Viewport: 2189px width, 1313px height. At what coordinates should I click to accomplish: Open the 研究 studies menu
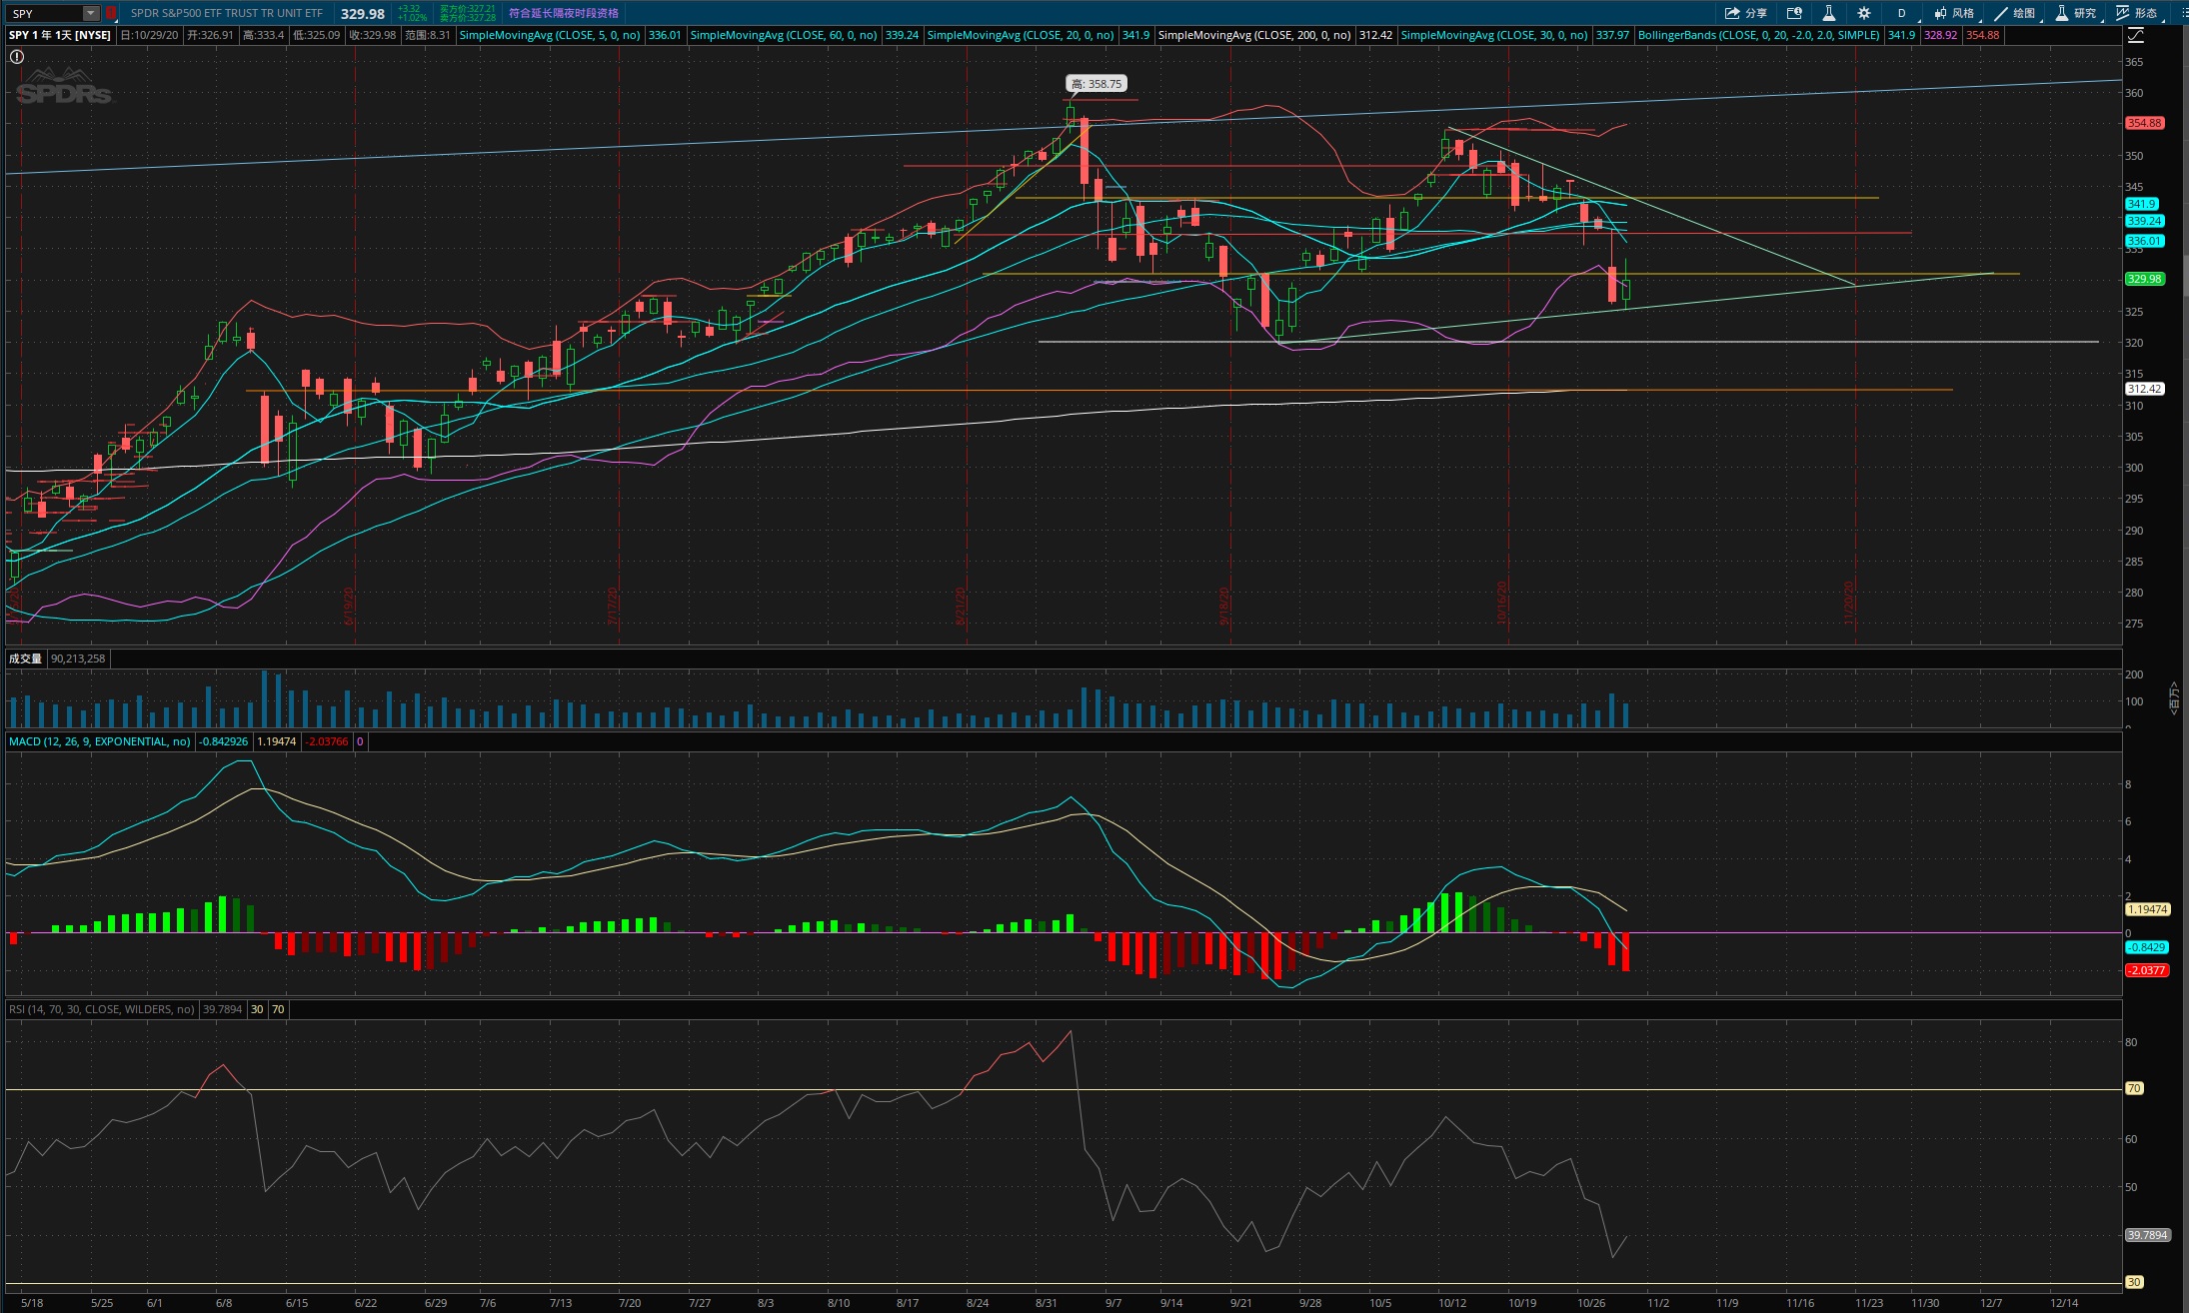pyautogui.click(x=2076, y=13)
